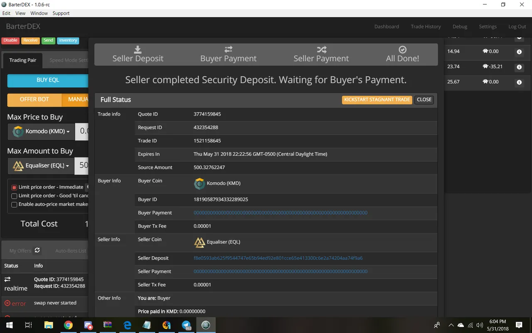
Task: Open Telegram from the taskbar
Action: pyautogui.click(x=186, y=325)
